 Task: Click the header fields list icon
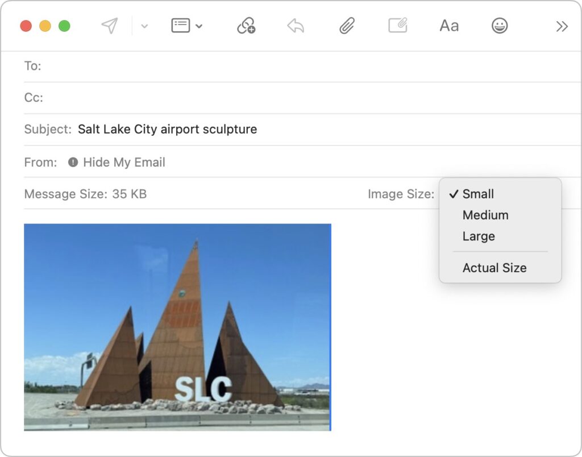(x=181, y=26)
